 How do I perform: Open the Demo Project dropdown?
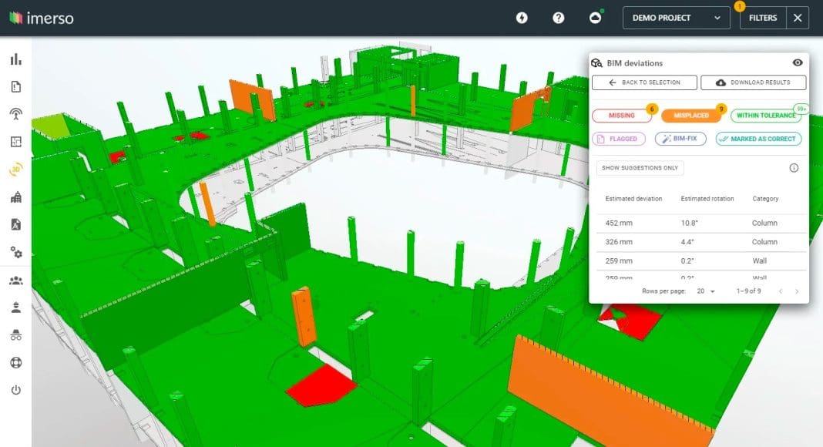tap(676, 18)
